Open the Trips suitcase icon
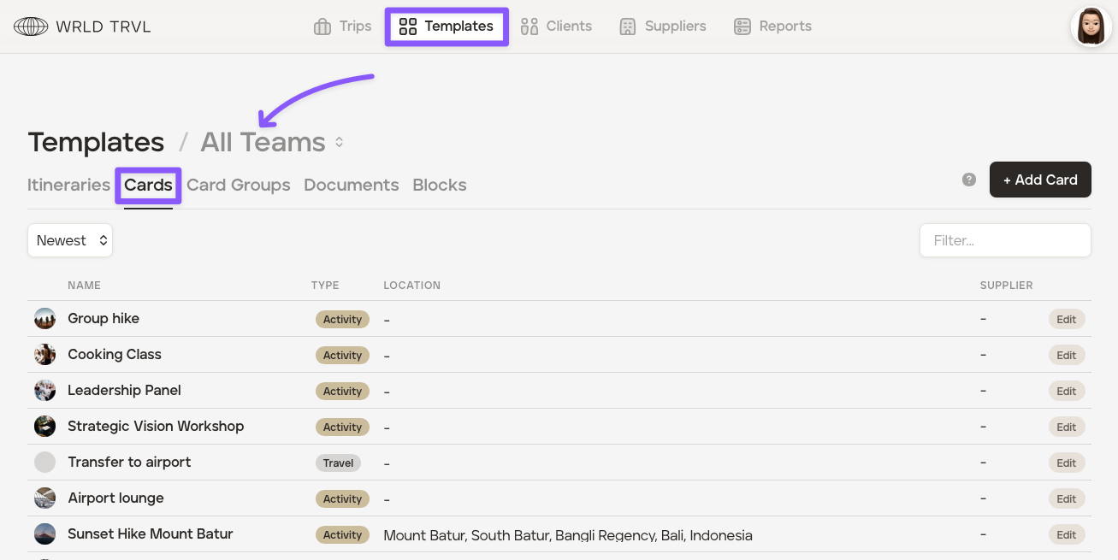 tap(322, 27)
